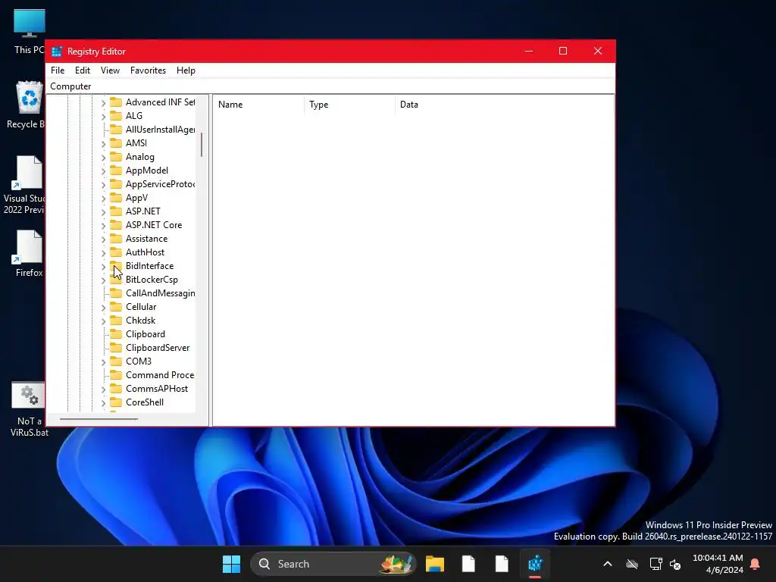This screenshot has height=582, width=776.
Task: Select the ASP.NET Core folder icon
Action: pyautogui.click(x=116, y=224)
